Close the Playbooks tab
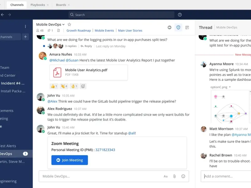Viewport: 251px width, 188px height. (48, 5)
